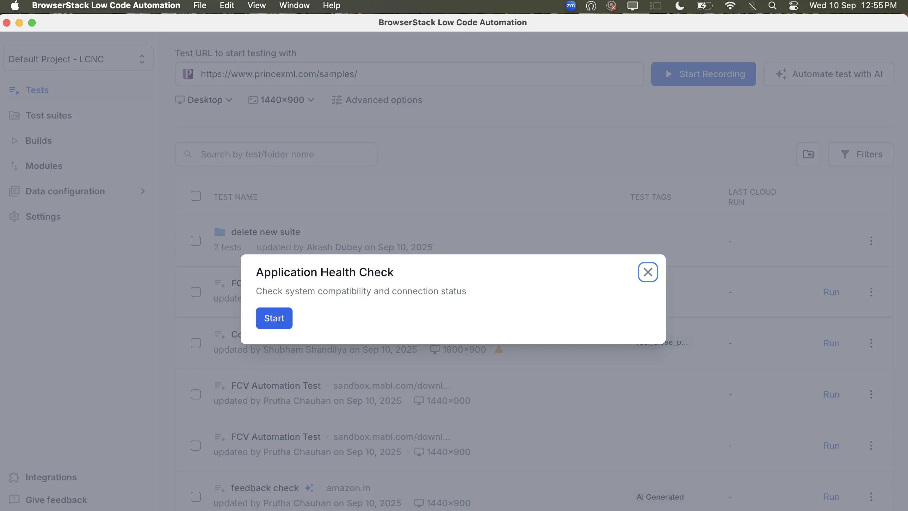Open the Default Project - LCNC selector

coord(78,59)
